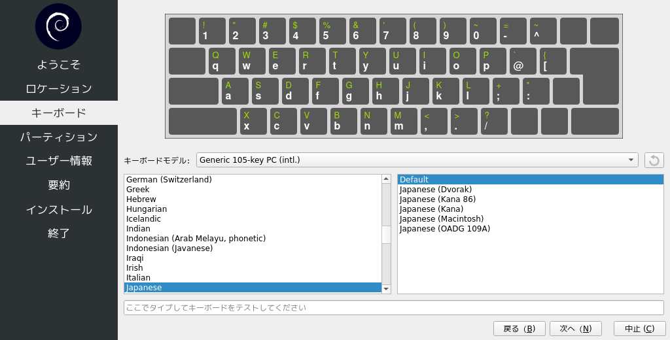Choose the Japanese (Macintosh) variant
Image resolution: width=670 pixels, height=340 pixels.
click(442, 219)
